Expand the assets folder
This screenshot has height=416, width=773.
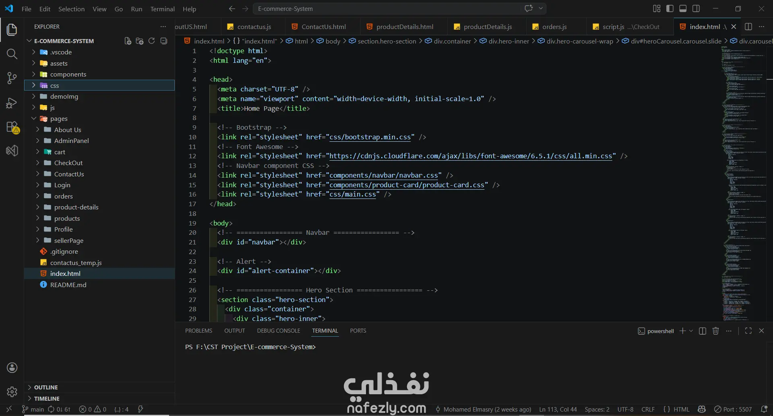click(x=99, y=63)
